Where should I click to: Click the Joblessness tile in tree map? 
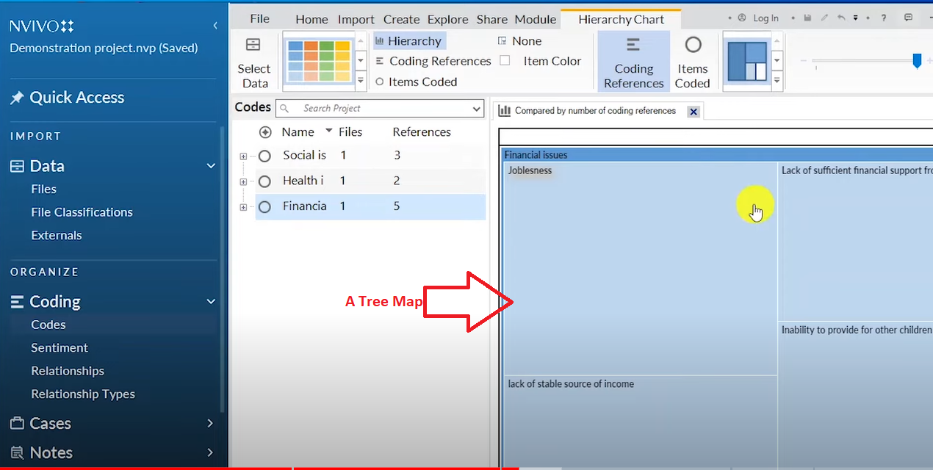640,269
